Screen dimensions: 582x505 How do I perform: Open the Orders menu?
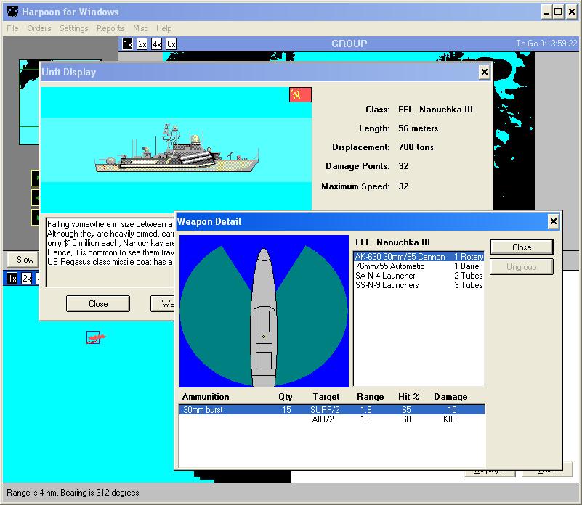point(39,28)
